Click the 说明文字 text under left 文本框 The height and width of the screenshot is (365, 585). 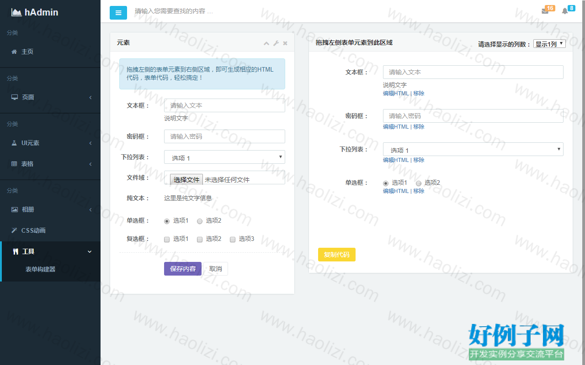click(176, 118)
